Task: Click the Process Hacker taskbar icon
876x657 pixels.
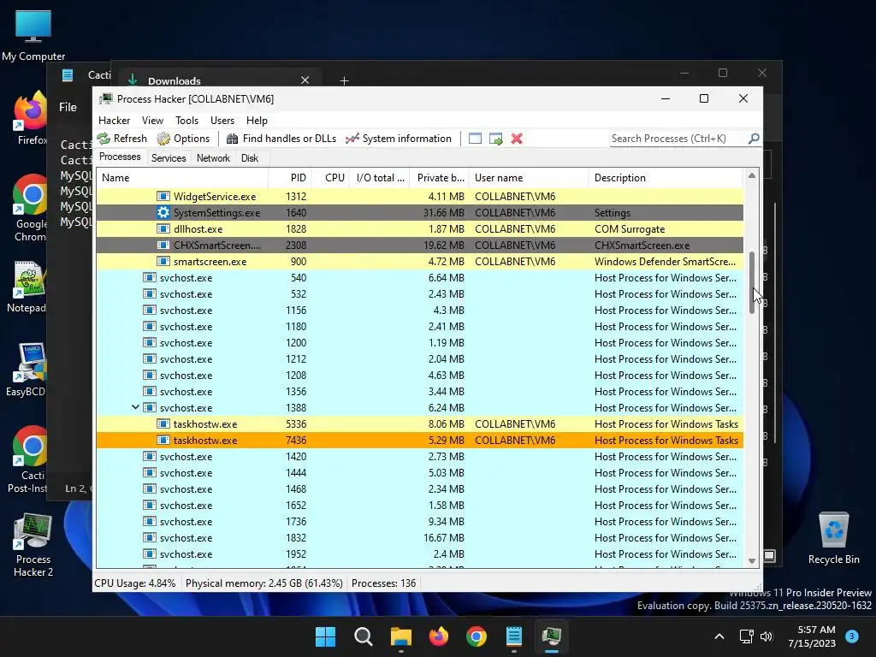Action: (x=552, y=636)
